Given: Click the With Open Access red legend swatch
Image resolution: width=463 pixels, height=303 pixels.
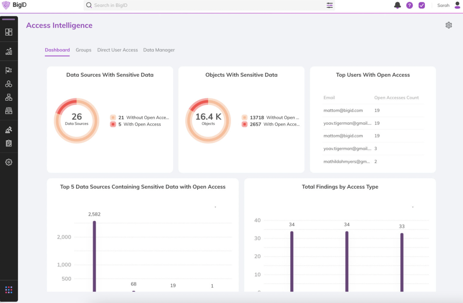Looking at the screenshot, I should click(113, 124).
